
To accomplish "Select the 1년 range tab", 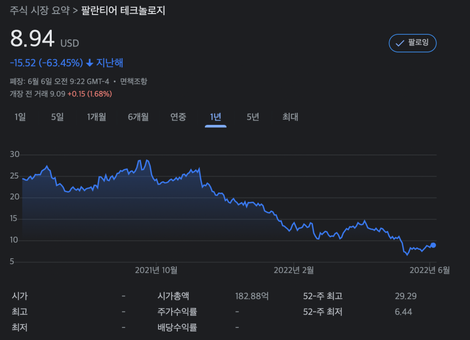I will pyautogui.click(x=215, y=117).
